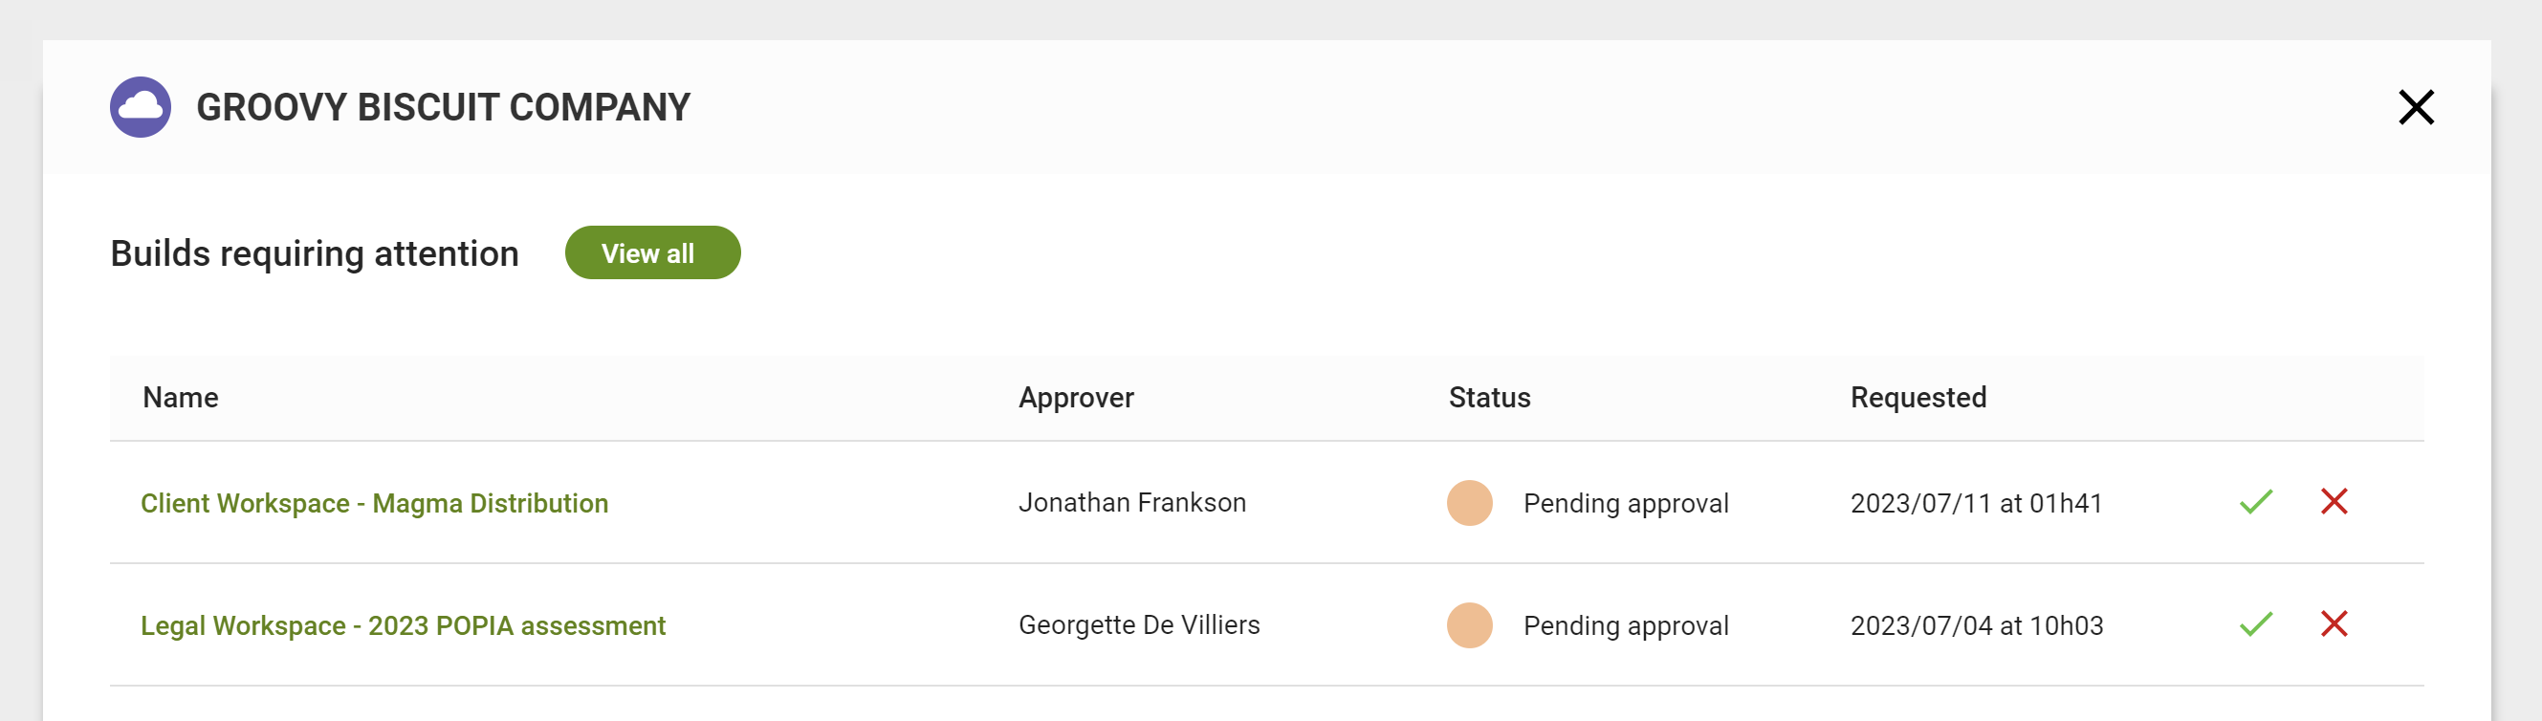Sort builds by the Name column

(180, 398)
